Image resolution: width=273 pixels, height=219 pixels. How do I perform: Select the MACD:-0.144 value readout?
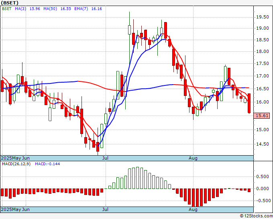(47, 164)
